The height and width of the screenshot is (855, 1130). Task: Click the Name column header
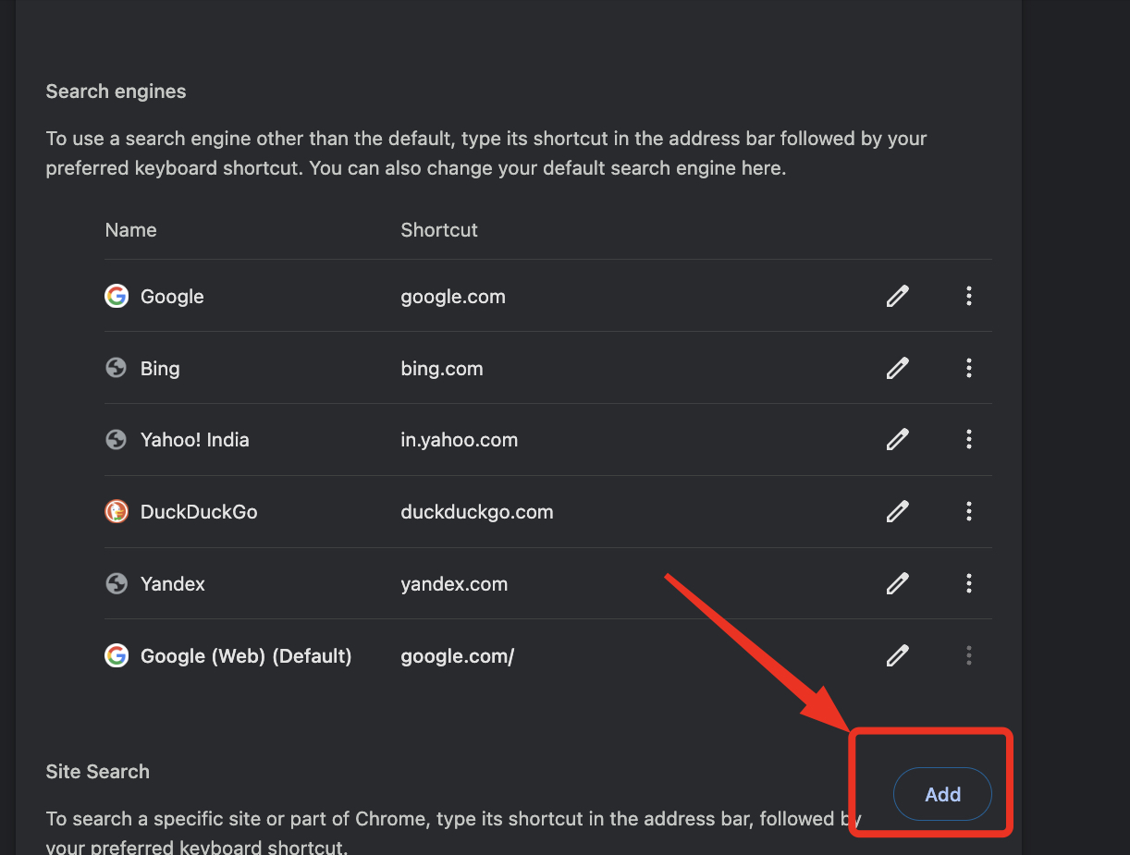coord(131,230)
